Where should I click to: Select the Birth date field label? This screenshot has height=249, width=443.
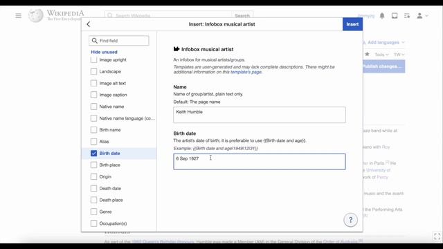click(109, 154)
